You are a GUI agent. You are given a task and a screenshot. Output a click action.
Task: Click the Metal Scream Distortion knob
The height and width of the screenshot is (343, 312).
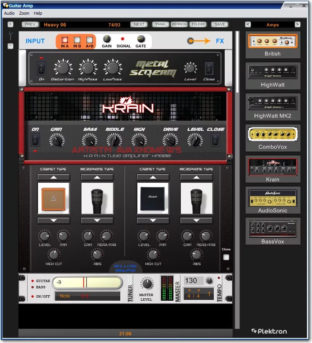point(63,68)
